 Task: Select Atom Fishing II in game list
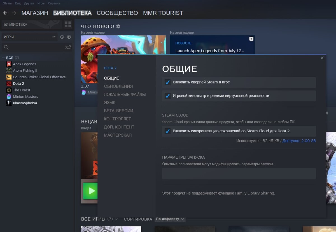point(25,71)
